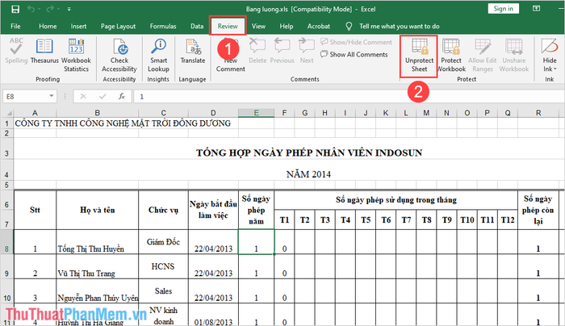Switch to the Insert tab
This screenshot has width=565, height=326.
pyautogui.click(x=78, y=27)
